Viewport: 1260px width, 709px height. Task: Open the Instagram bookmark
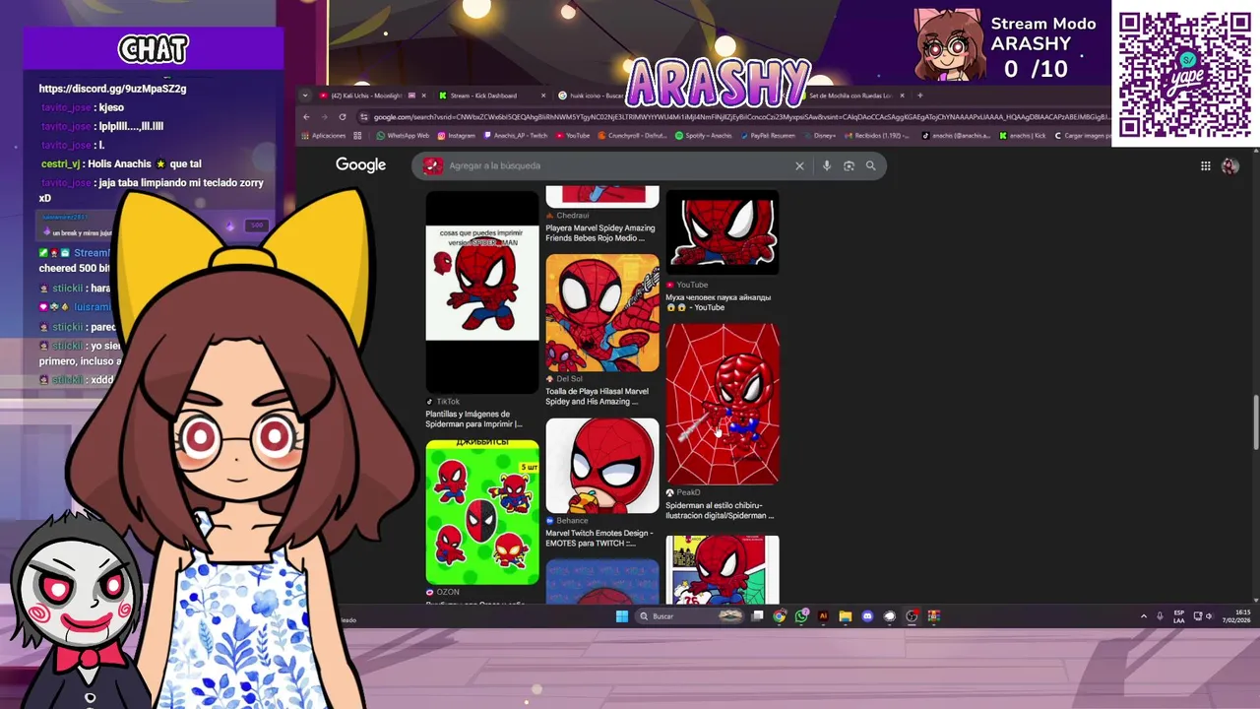456,136
